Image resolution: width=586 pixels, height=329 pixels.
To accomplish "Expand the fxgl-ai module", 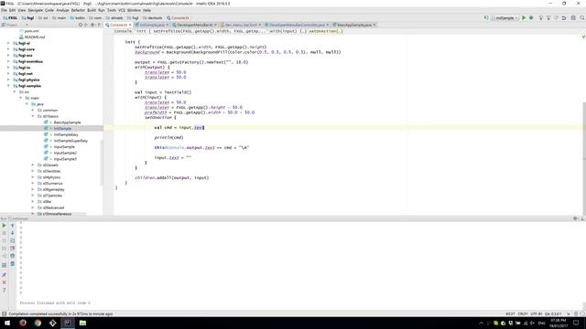I will (8, 43).
